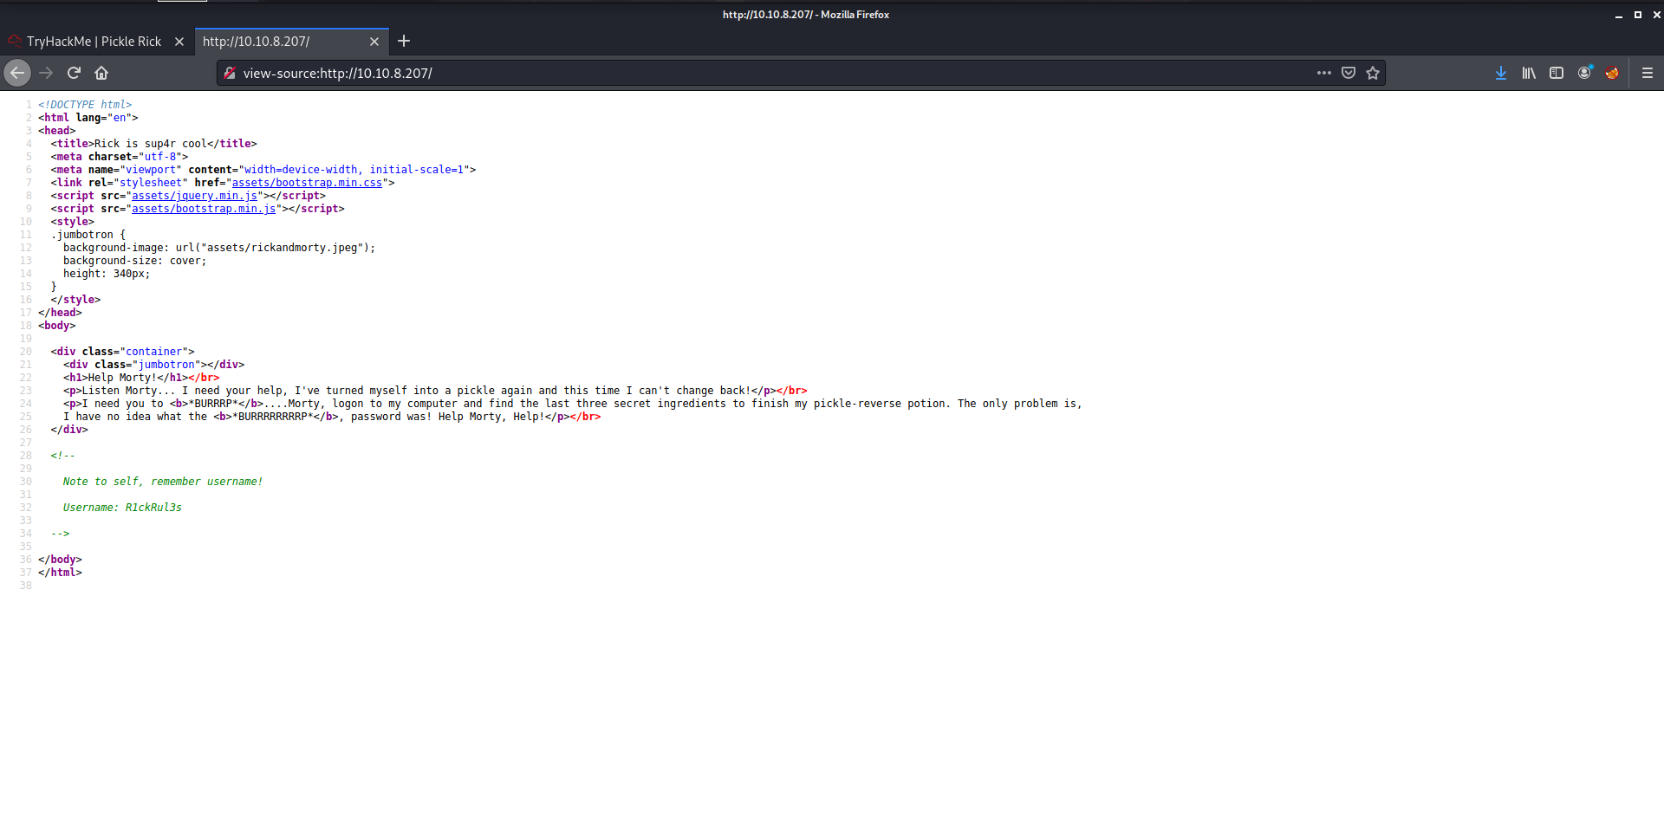This screenshot has width=1664, height=829.
Task: Open the Firefox home page icon
Action: pos(101,73)
